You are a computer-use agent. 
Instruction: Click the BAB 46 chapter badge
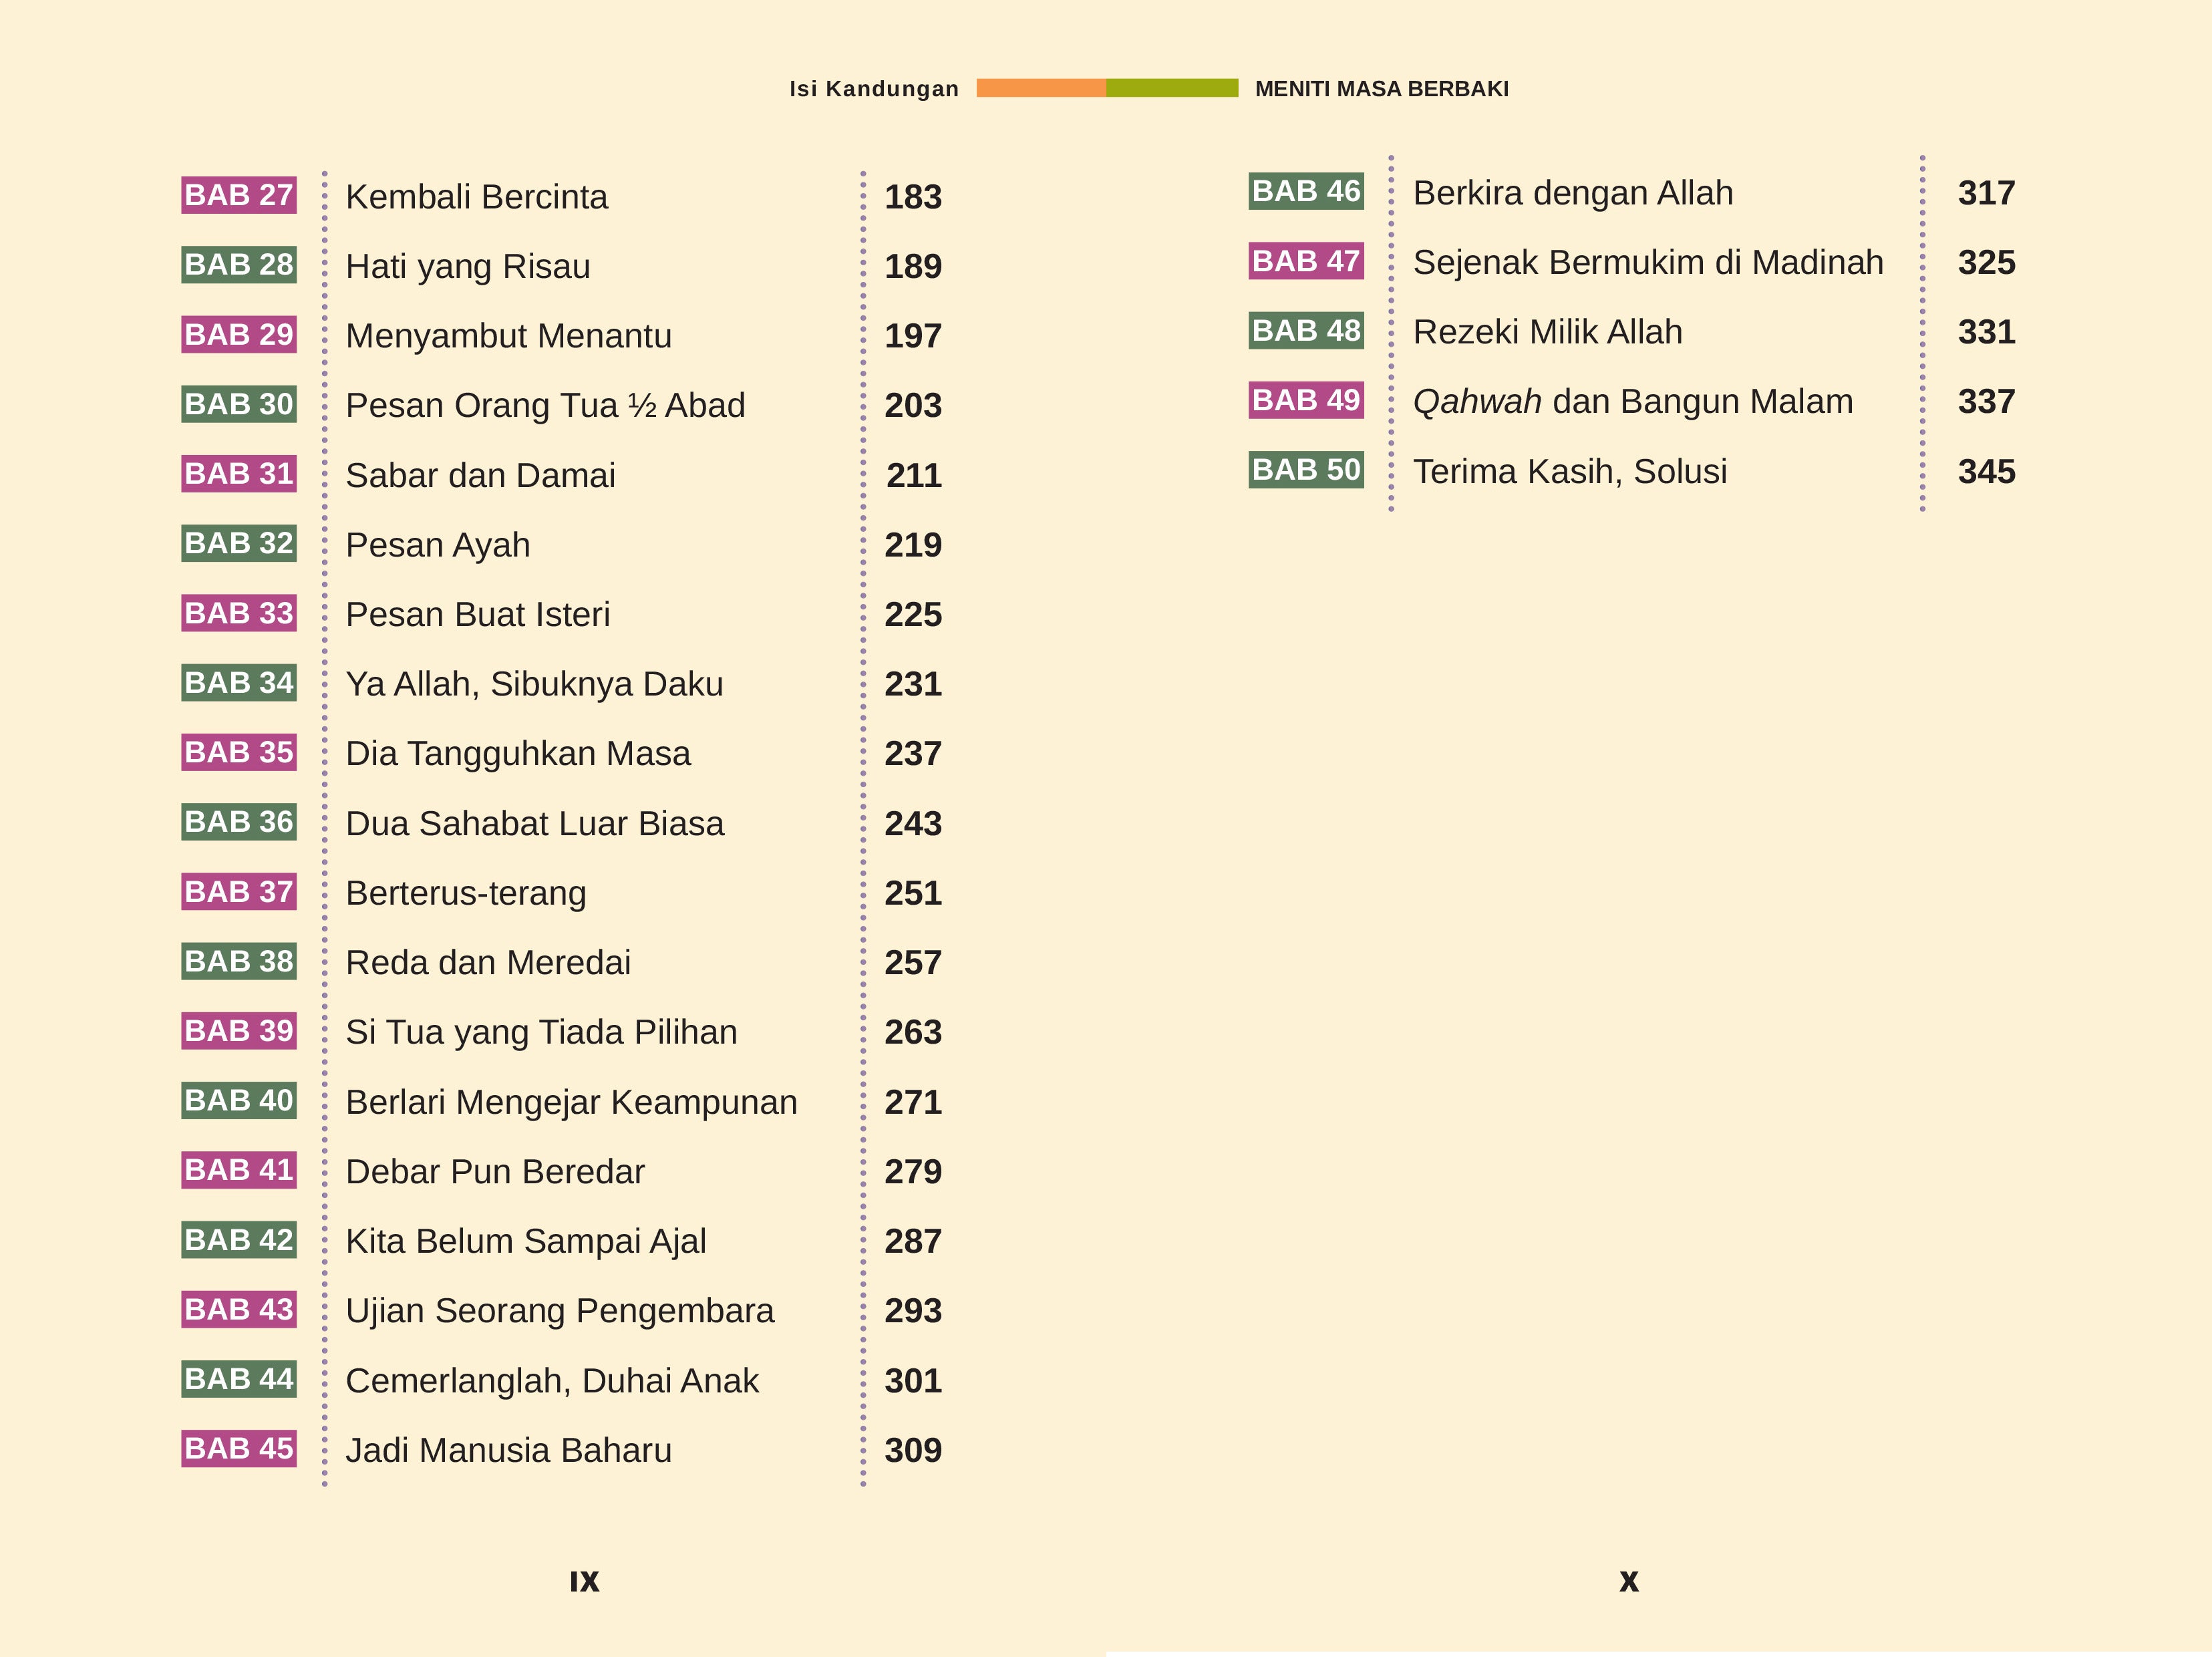click(1305, 191)
